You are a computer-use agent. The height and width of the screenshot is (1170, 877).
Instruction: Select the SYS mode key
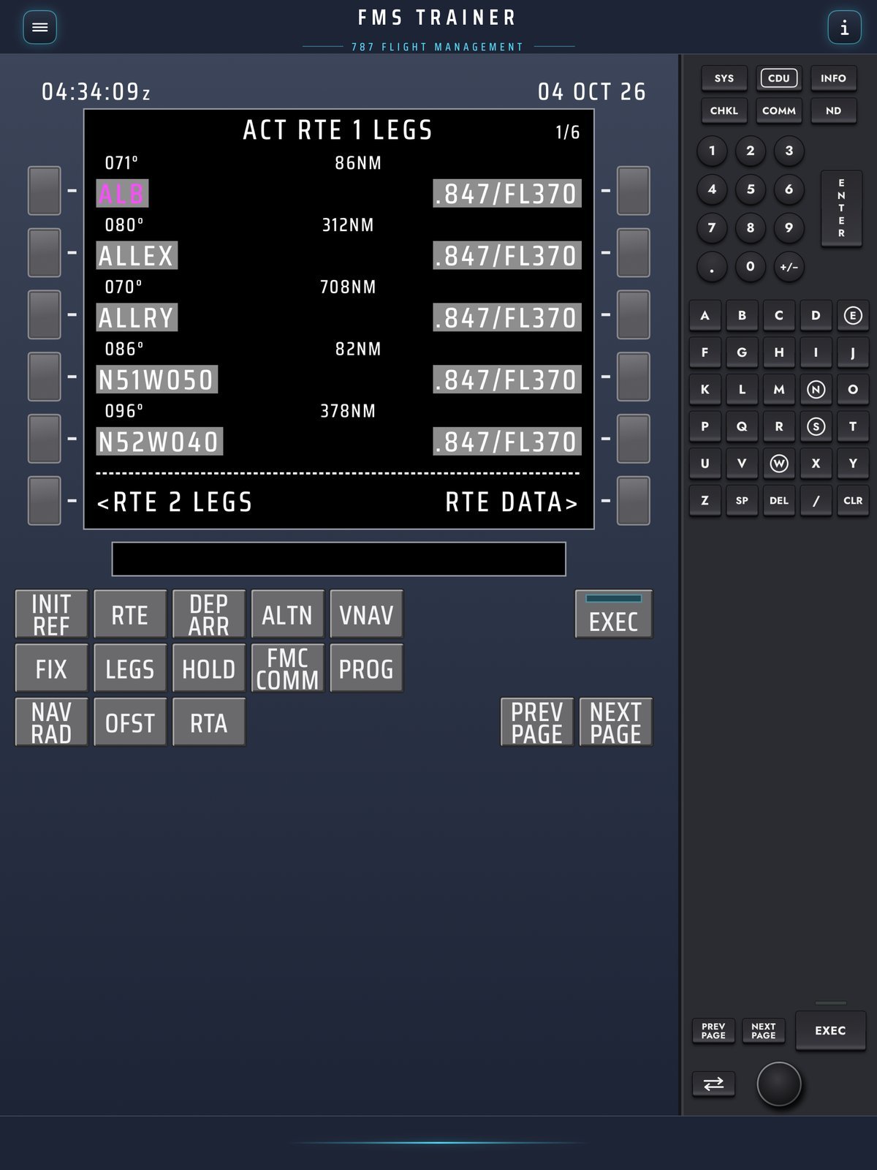coord(724,78)
